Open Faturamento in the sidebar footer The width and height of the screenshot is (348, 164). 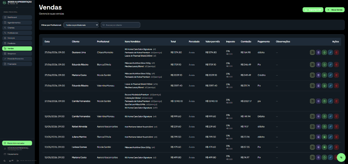pyautogui.click(x=17, y=154)
